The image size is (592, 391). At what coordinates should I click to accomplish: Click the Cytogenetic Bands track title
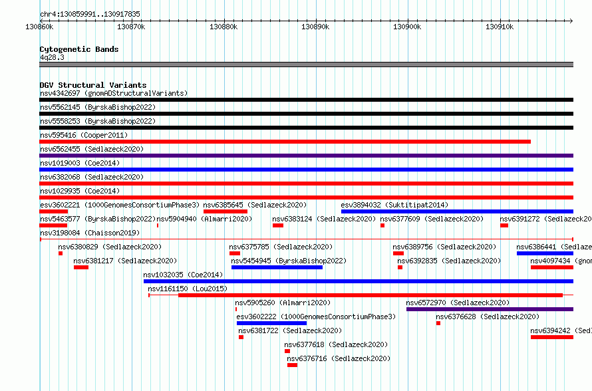79,49
